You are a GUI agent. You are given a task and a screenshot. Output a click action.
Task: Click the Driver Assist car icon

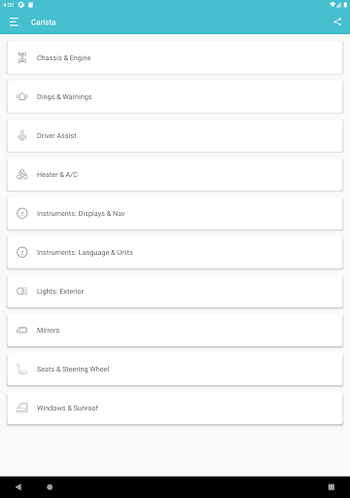[x=22, y=135]
